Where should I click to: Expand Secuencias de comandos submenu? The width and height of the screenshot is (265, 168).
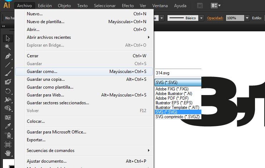[x=84, y=151]
